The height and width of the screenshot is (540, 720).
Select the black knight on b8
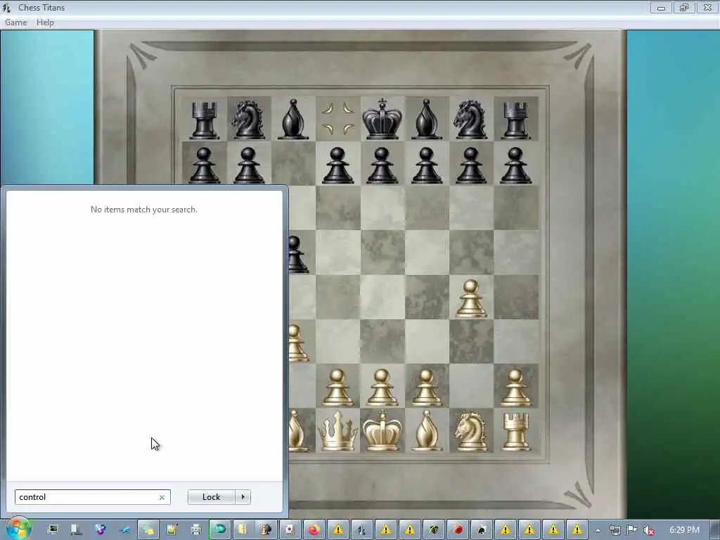pos(248,120)
